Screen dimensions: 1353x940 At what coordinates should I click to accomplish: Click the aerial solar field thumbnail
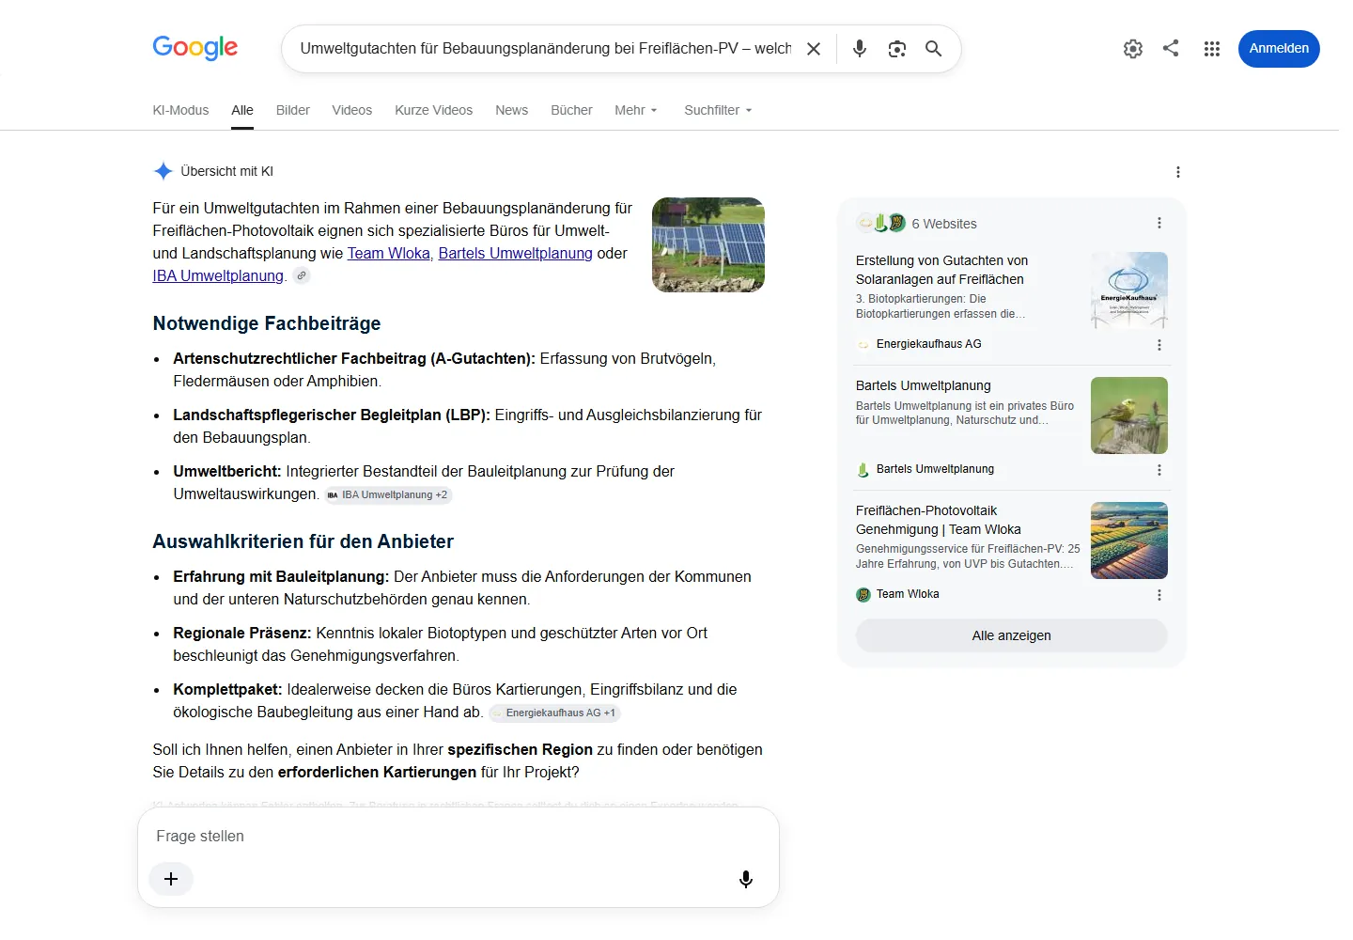click(1129, 540)
